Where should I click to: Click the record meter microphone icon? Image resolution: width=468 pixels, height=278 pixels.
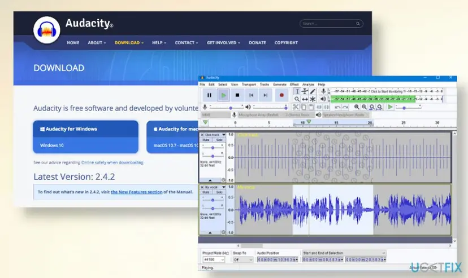(x=323, y=91)
